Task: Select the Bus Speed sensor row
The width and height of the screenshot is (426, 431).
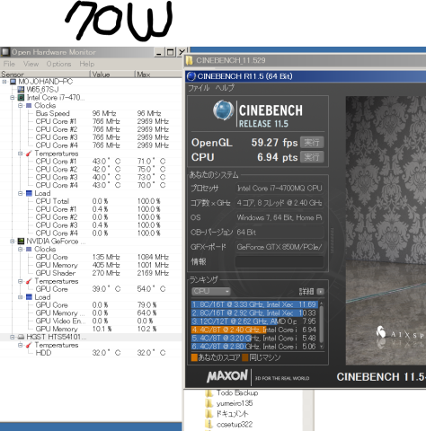Action: 91,113
